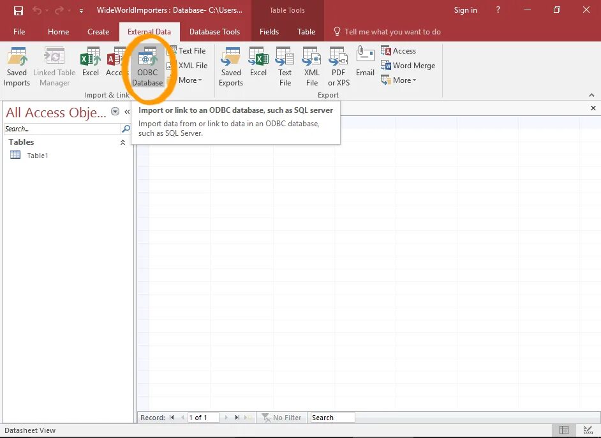Screen dimensions: 601x438
Task: Export to XML File icon
Action: pyautogui.click(x=311, y=67)
